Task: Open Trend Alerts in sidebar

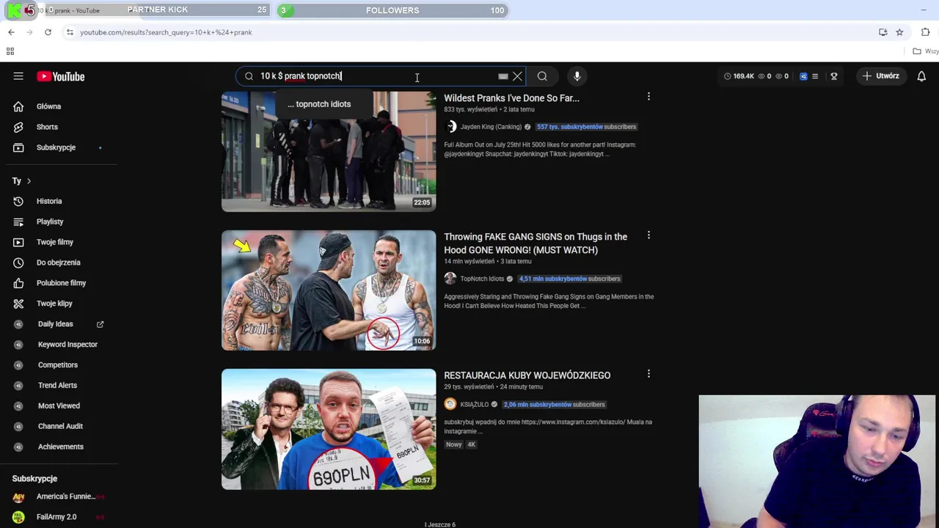Action: (59, 386)
